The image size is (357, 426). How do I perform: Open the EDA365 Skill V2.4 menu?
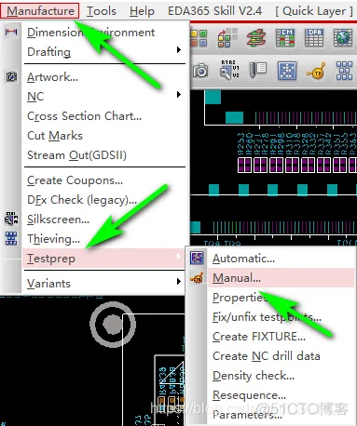[x=214, y=11]
